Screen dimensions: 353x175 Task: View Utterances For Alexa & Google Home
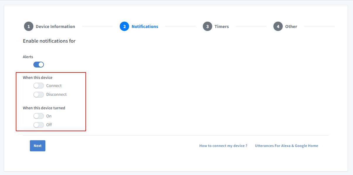point(286,145)
